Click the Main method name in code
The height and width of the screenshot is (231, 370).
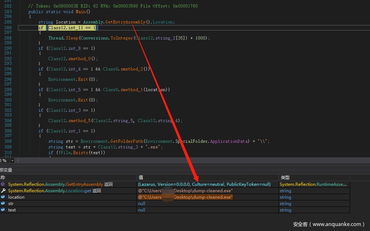[81, 12]
